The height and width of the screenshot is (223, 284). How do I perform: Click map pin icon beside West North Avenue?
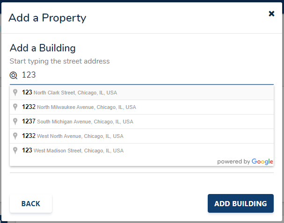15,136
